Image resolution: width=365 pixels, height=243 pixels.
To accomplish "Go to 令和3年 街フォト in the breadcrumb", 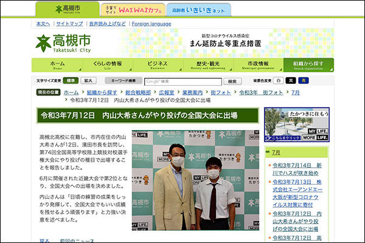I will [x=261, y=92].
